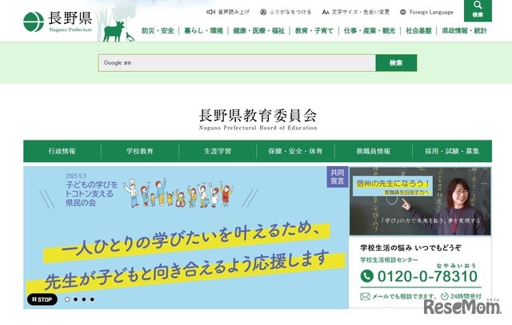
Task: Click the 0120-0-78310 phone number
Action: click(427, 276)
